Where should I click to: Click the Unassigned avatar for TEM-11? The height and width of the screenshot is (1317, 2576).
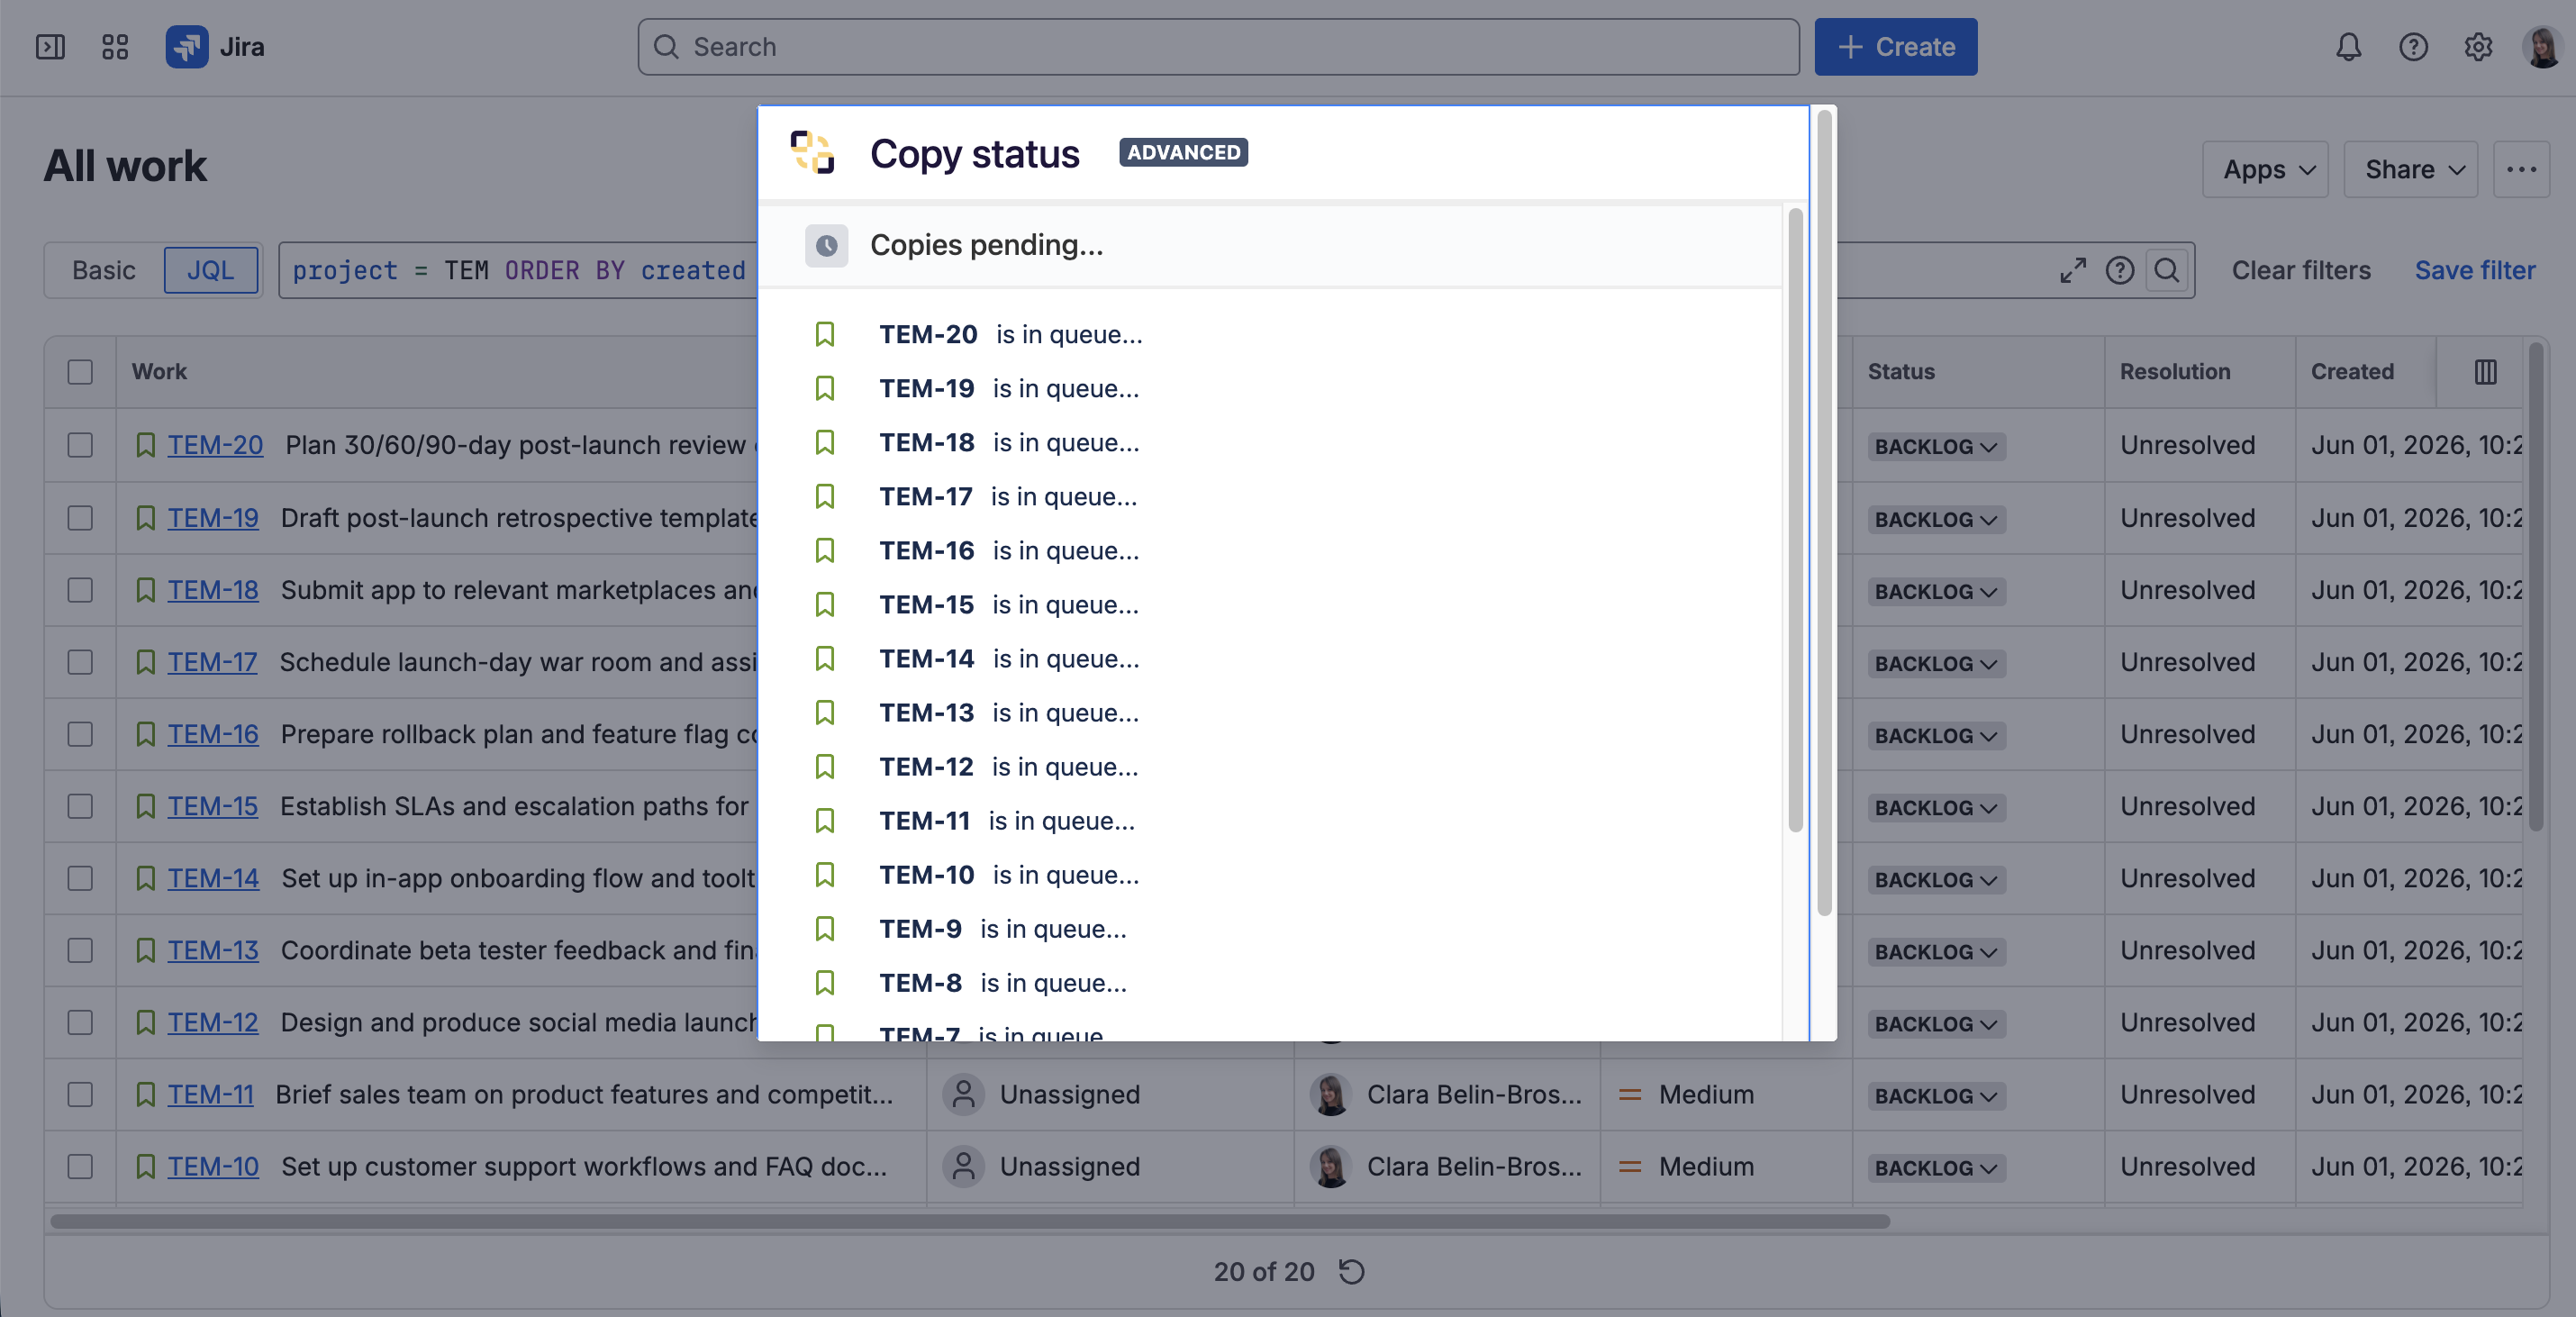[x=964, y=1094]
